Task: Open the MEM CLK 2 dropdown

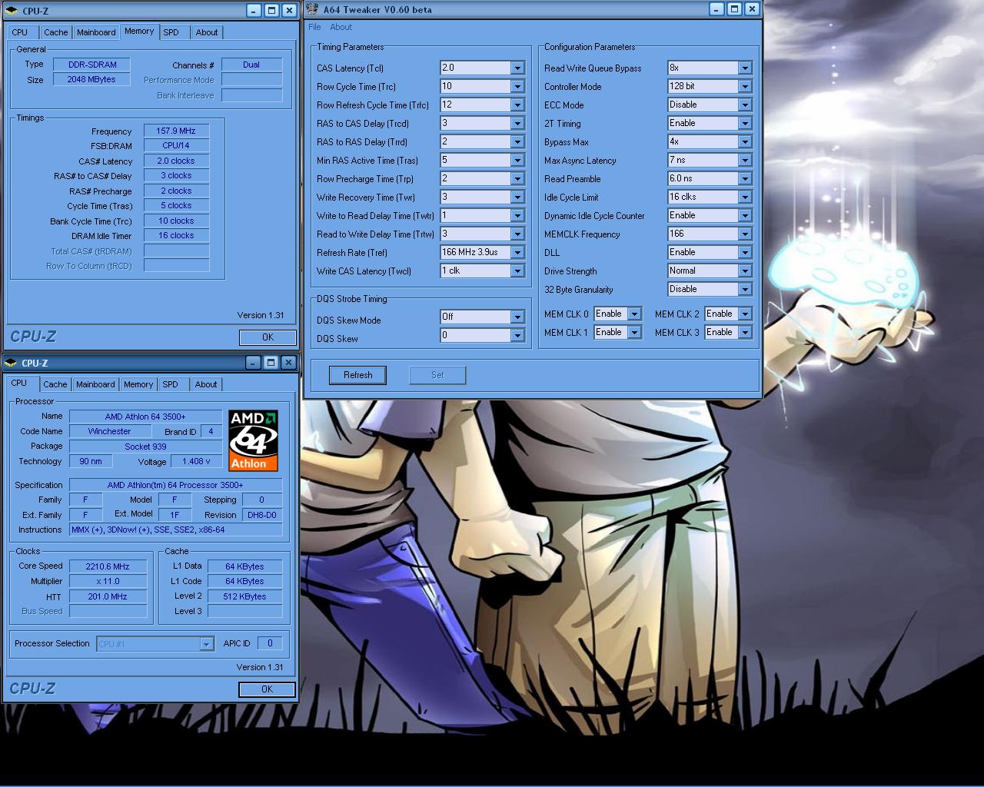Action: (x=745, y=314)
